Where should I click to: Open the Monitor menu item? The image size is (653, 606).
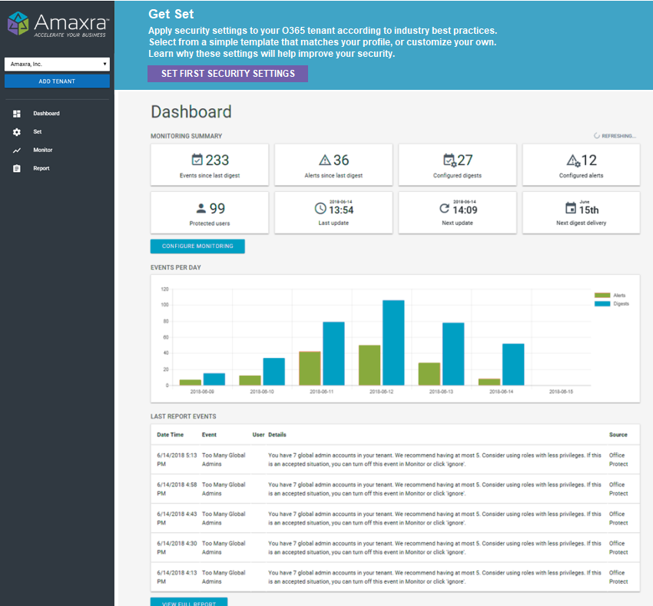pos(43,150)
